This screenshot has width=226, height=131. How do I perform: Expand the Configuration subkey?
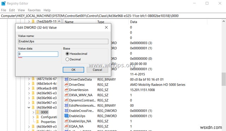pos(33,117)
